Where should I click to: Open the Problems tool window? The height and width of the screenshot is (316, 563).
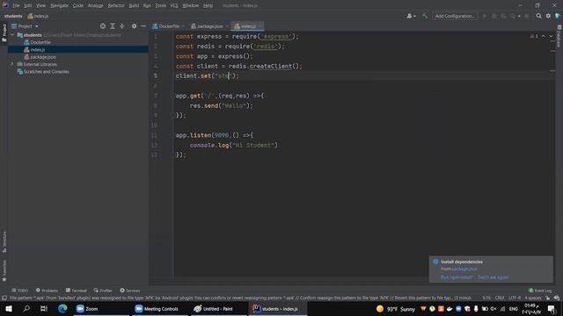tap(47, 291)
